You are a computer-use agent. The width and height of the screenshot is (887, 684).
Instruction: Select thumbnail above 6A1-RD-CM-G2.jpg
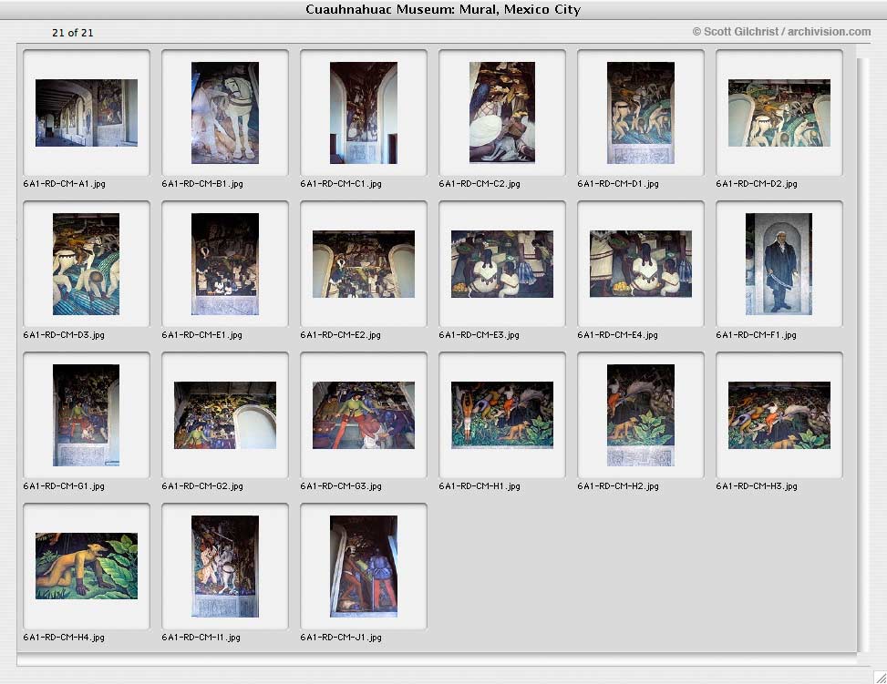click(225, 415)
